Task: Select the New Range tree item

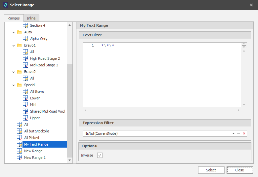Action: point(33,151)
